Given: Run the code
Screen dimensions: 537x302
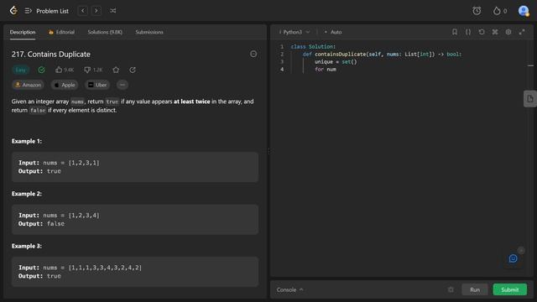Looking at the screenshot, I should point(475,289).
